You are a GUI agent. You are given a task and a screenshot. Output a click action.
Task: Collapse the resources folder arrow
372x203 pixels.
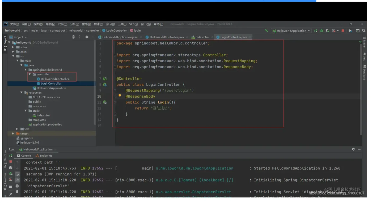pos(22,93)
